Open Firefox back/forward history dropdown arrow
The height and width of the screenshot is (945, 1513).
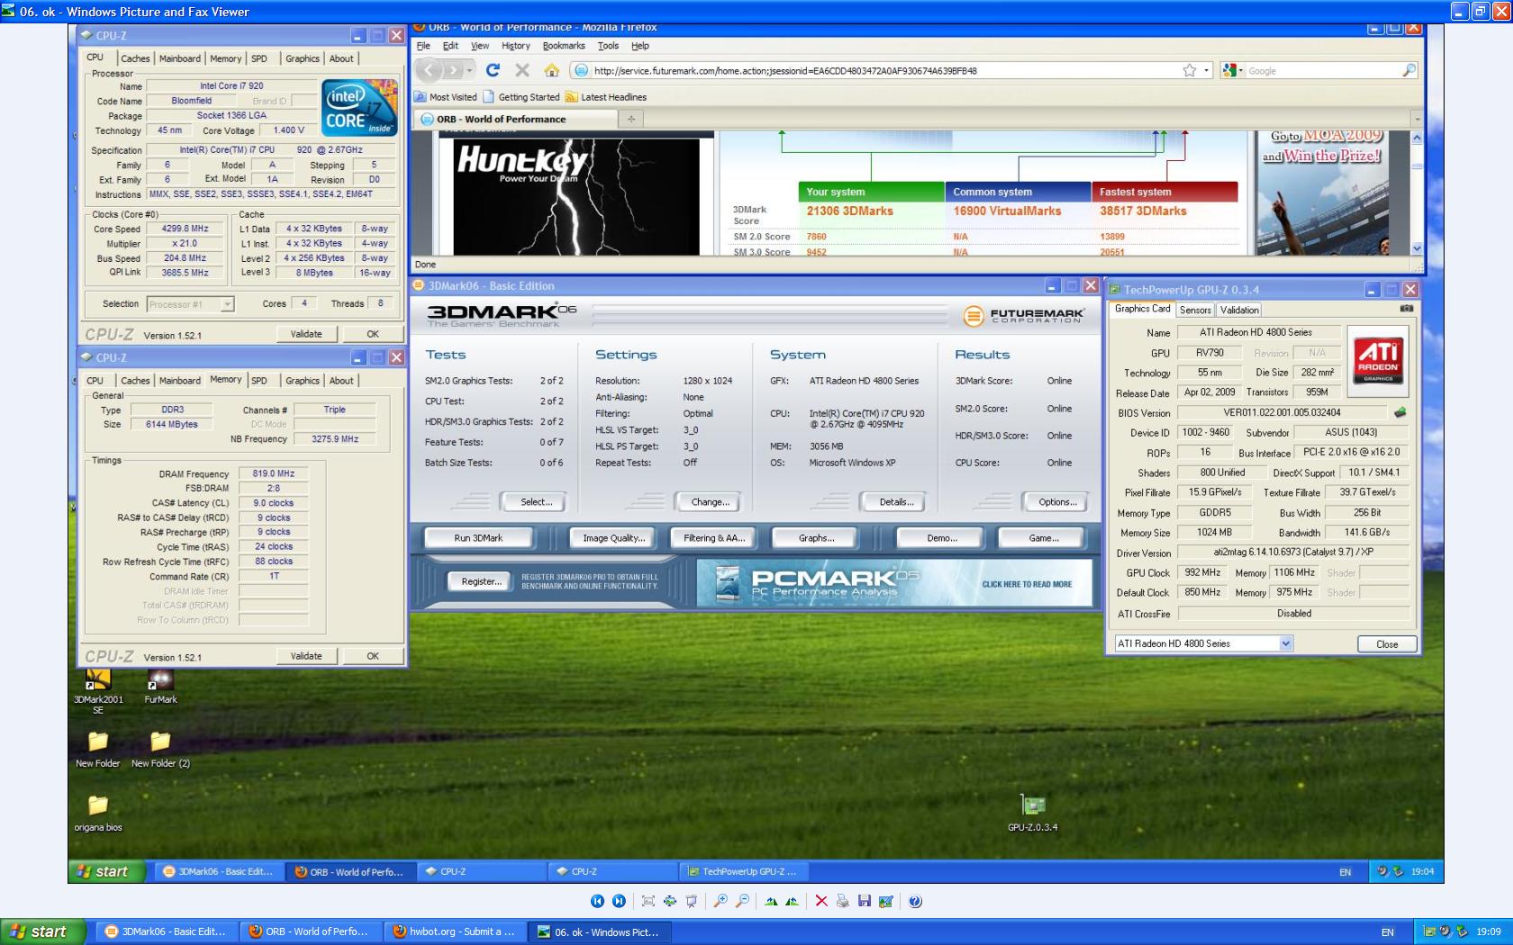tap(469, 70)
